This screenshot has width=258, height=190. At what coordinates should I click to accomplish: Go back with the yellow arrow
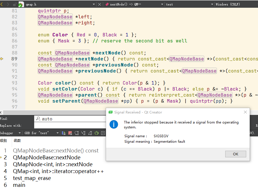(2, 4)
